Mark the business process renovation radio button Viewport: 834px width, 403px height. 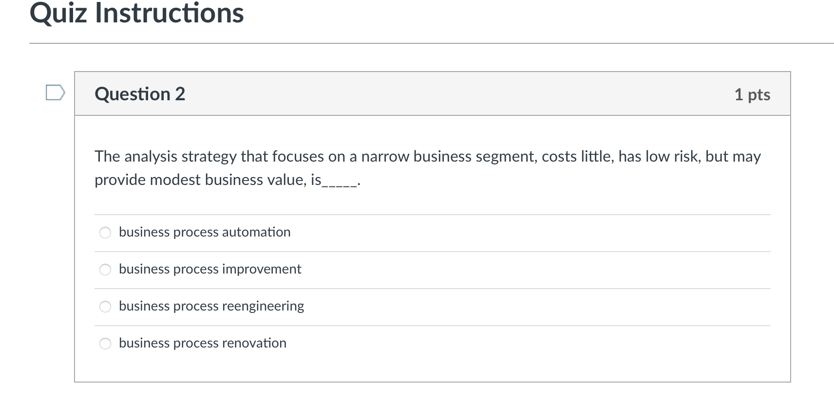tap(105, 344)
